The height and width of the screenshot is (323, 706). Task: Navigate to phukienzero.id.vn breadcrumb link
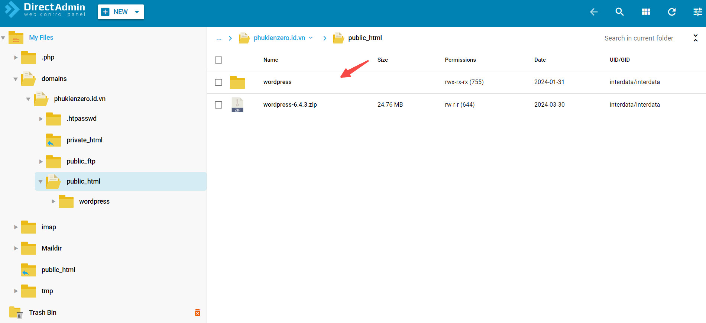[x=279, y=38]
